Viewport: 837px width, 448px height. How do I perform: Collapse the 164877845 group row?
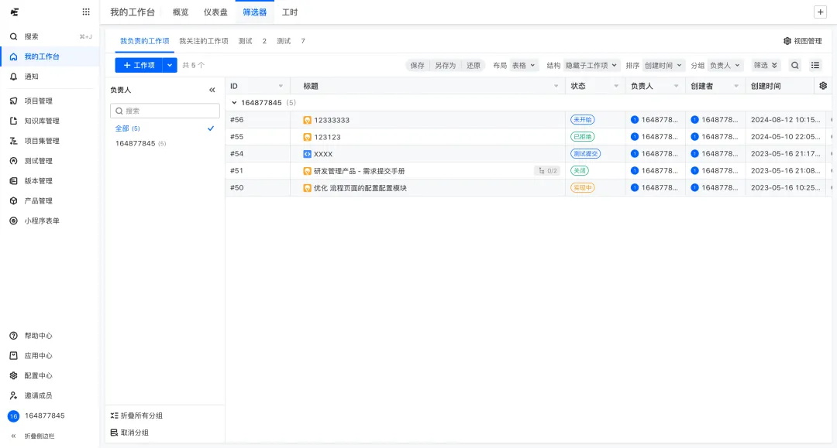[x=235, y=103]
